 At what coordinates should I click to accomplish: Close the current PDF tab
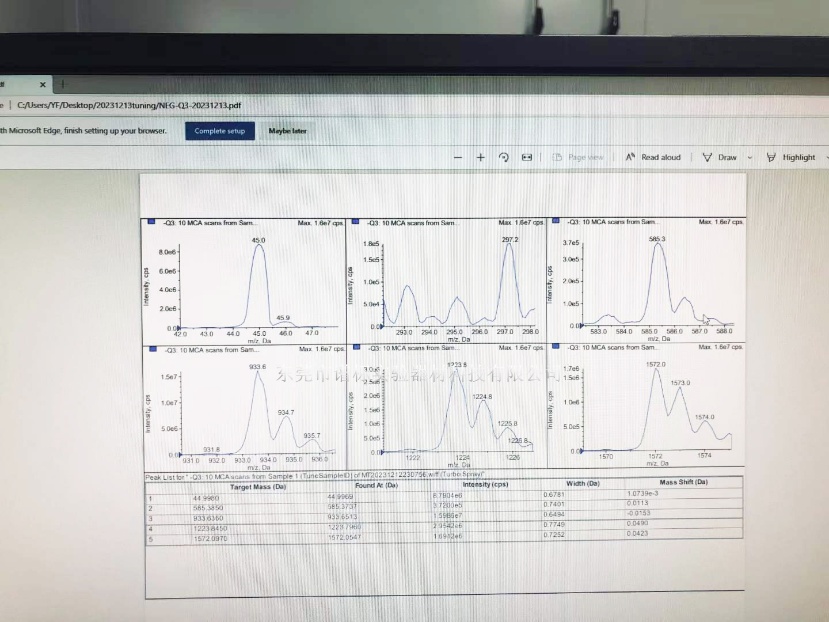[x=43, y=85]
